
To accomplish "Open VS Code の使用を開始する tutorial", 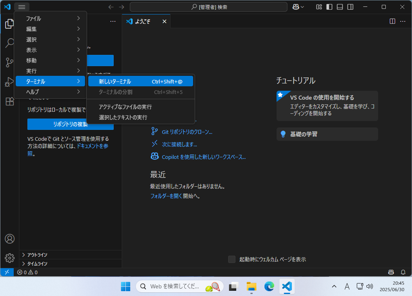I will click(327, 106).
